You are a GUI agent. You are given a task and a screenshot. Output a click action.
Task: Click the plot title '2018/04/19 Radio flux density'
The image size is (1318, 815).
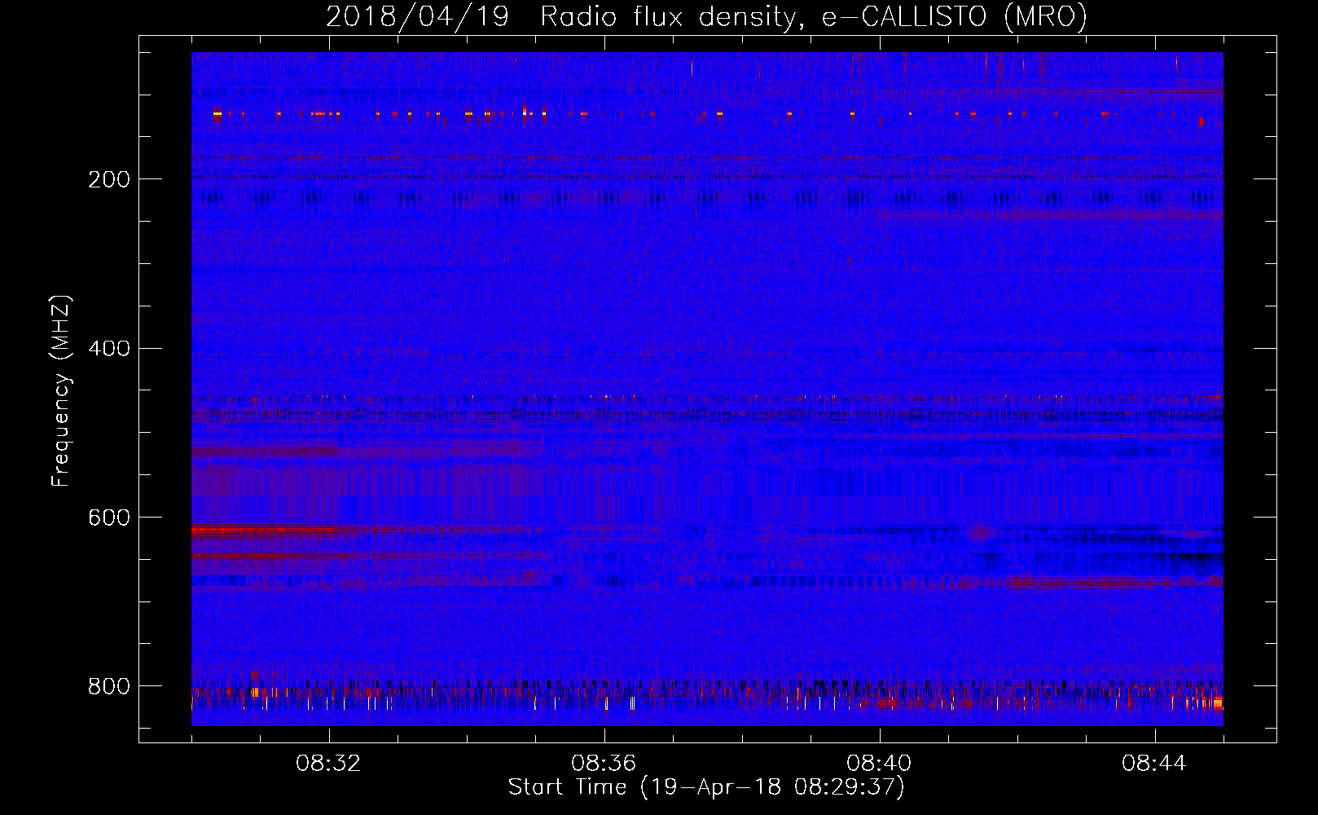coord(706,17)
